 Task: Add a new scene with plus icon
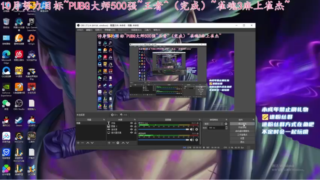pos(78,143)
